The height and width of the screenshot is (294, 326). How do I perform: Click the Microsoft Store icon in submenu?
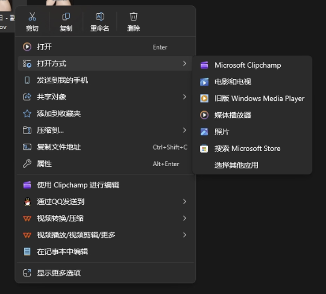[x=204, y=149]
